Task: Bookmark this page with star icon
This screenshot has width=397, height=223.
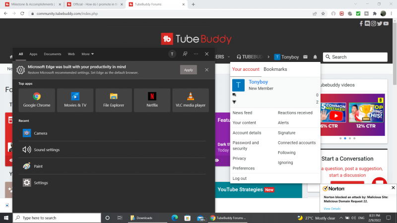Action: click(324, 13)
